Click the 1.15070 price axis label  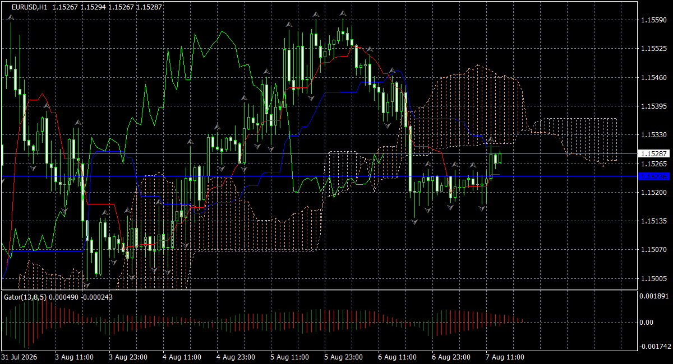(653, 250)
